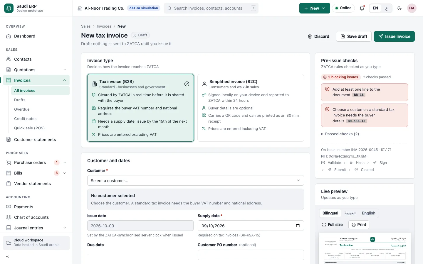Go to Sales breadcrumb

point(86,26)
